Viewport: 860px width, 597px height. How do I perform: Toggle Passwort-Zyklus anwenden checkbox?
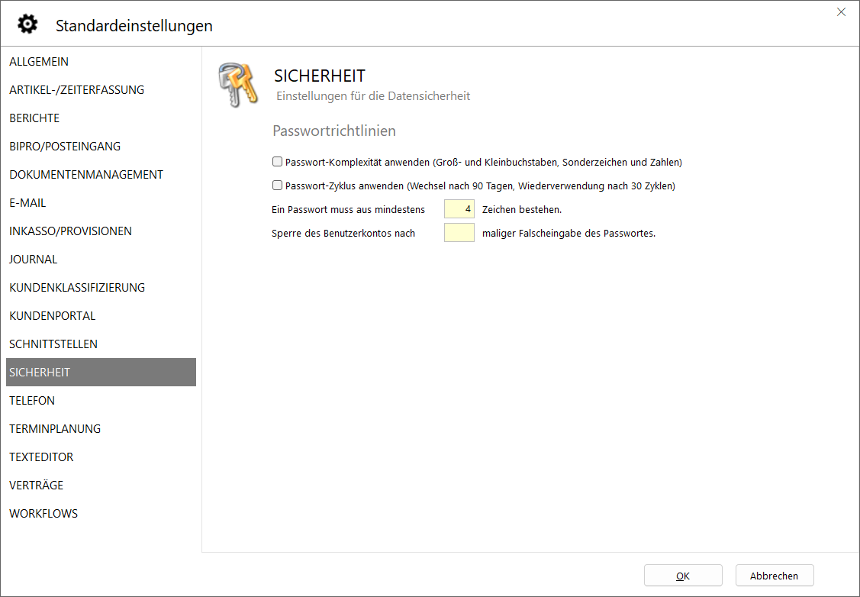pyautogui.click(x=278, y=185)
